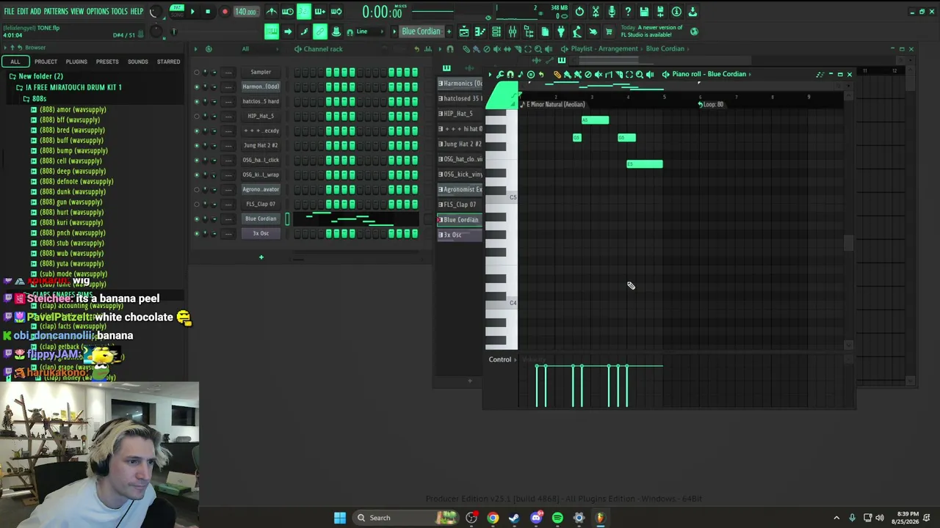Select the paint brush tool in piano roll

point(568,74)
